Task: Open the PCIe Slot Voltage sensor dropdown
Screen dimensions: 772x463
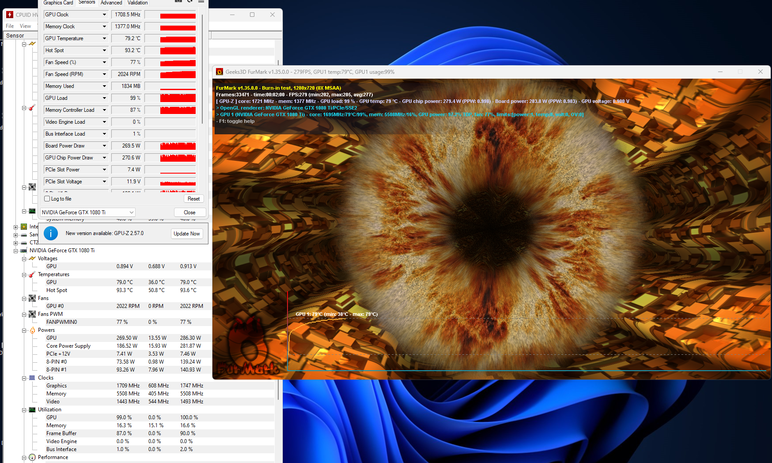Action: [104, 182]
